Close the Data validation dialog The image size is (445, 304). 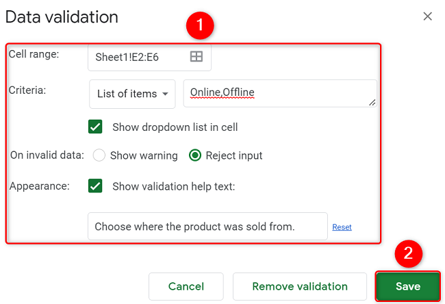click(x=427, y=16)
